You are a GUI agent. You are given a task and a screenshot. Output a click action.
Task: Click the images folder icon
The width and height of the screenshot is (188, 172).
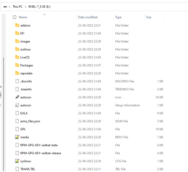tap(17, 41)
